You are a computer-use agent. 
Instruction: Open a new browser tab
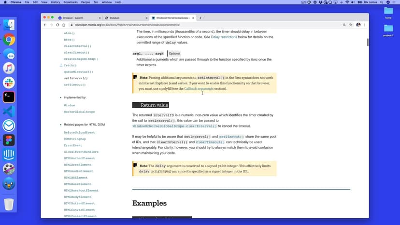pyautogui.click(x=200, y=18)
